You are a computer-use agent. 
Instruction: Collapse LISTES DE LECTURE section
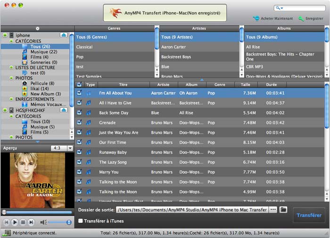[x=11, y=68]
